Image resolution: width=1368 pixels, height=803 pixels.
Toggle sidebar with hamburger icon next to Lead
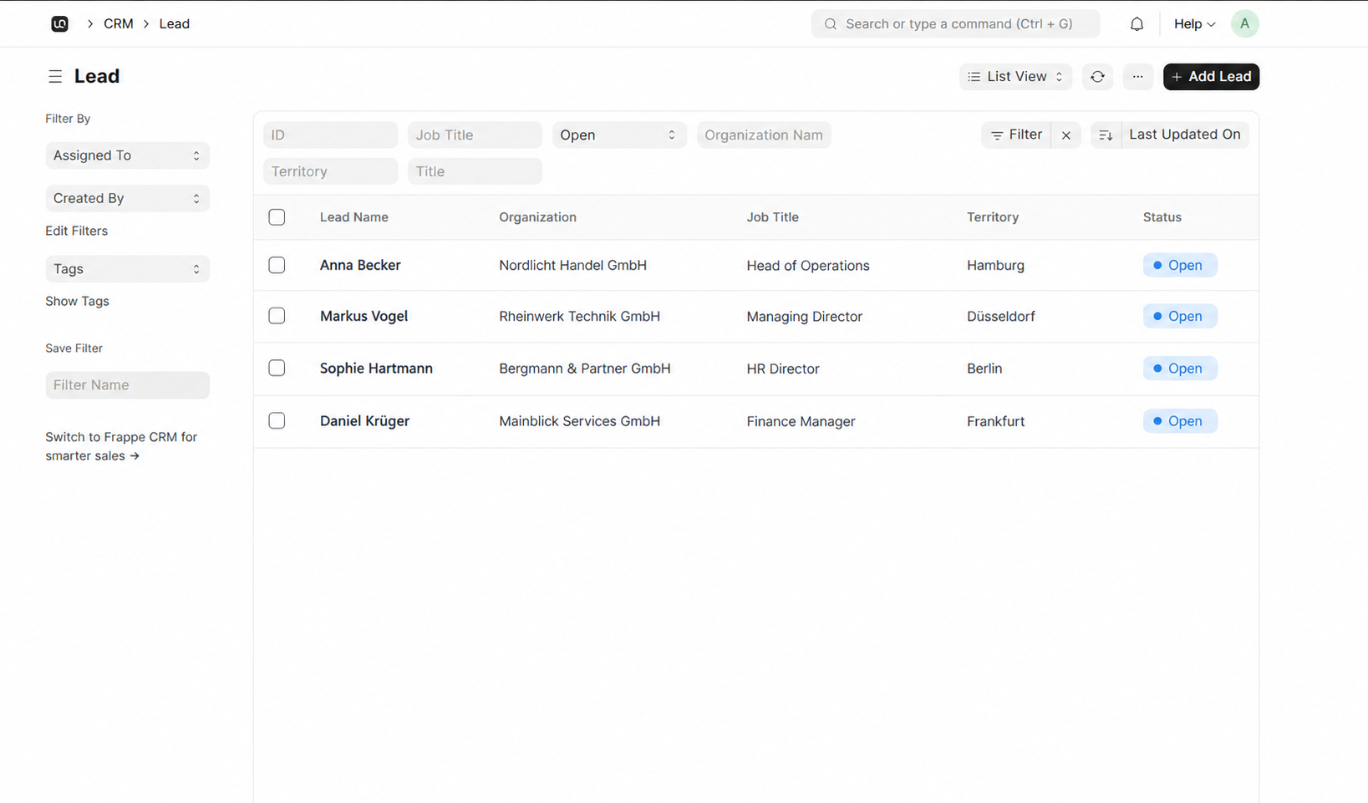[x=55, y=77]
